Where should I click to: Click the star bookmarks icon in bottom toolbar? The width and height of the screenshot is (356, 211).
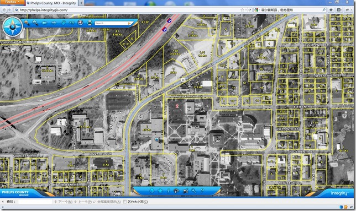pyautogui.click(x=160, y=191)
